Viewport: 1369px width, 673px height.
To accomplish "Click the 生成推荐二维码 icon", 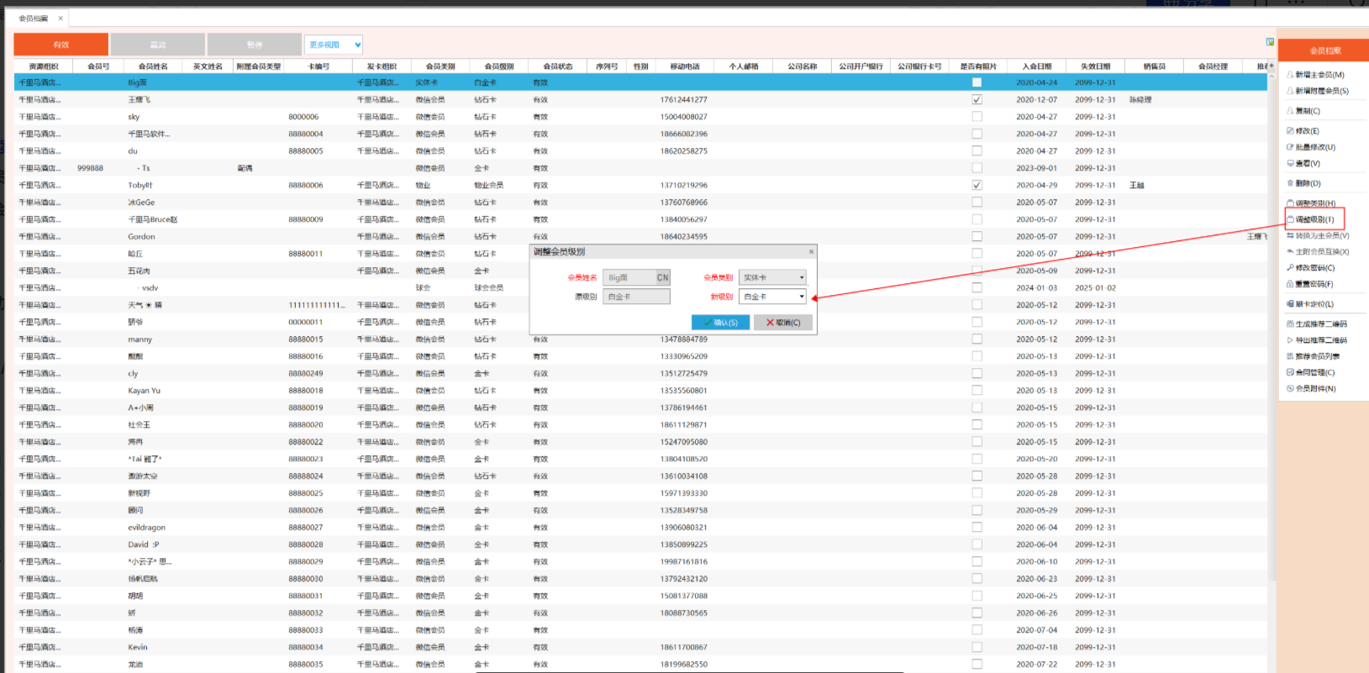I will coord(1290,323).
